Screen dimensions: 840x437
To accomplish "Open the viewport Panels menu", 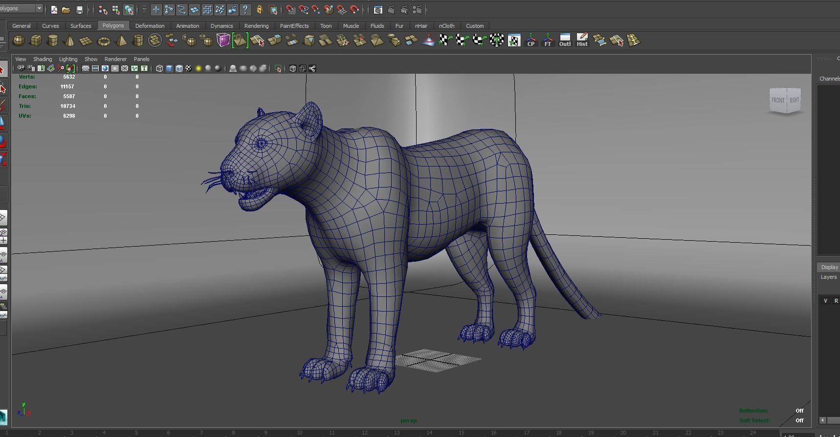I will pyautogui.click(x=141, y=59).
